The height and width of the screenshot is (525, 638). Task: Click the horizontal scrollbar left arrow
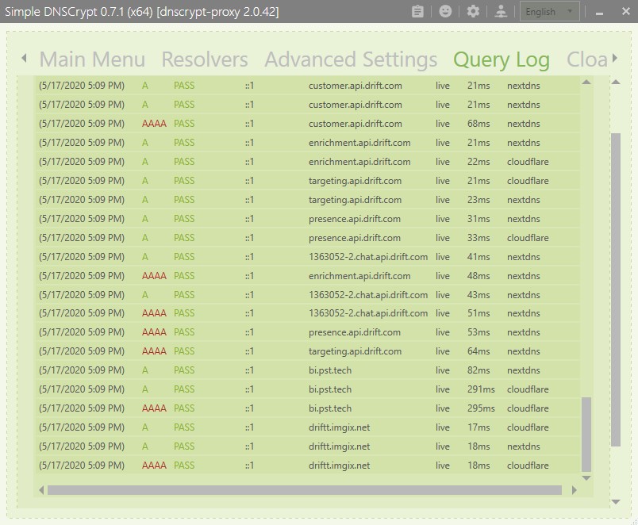click(41, 490)
